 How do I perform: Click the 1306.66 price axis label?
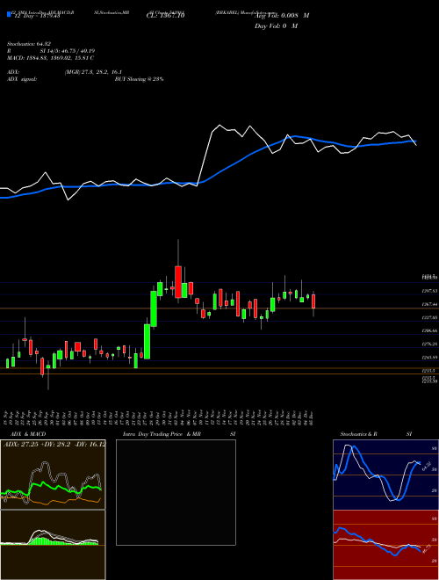(429, 330)
